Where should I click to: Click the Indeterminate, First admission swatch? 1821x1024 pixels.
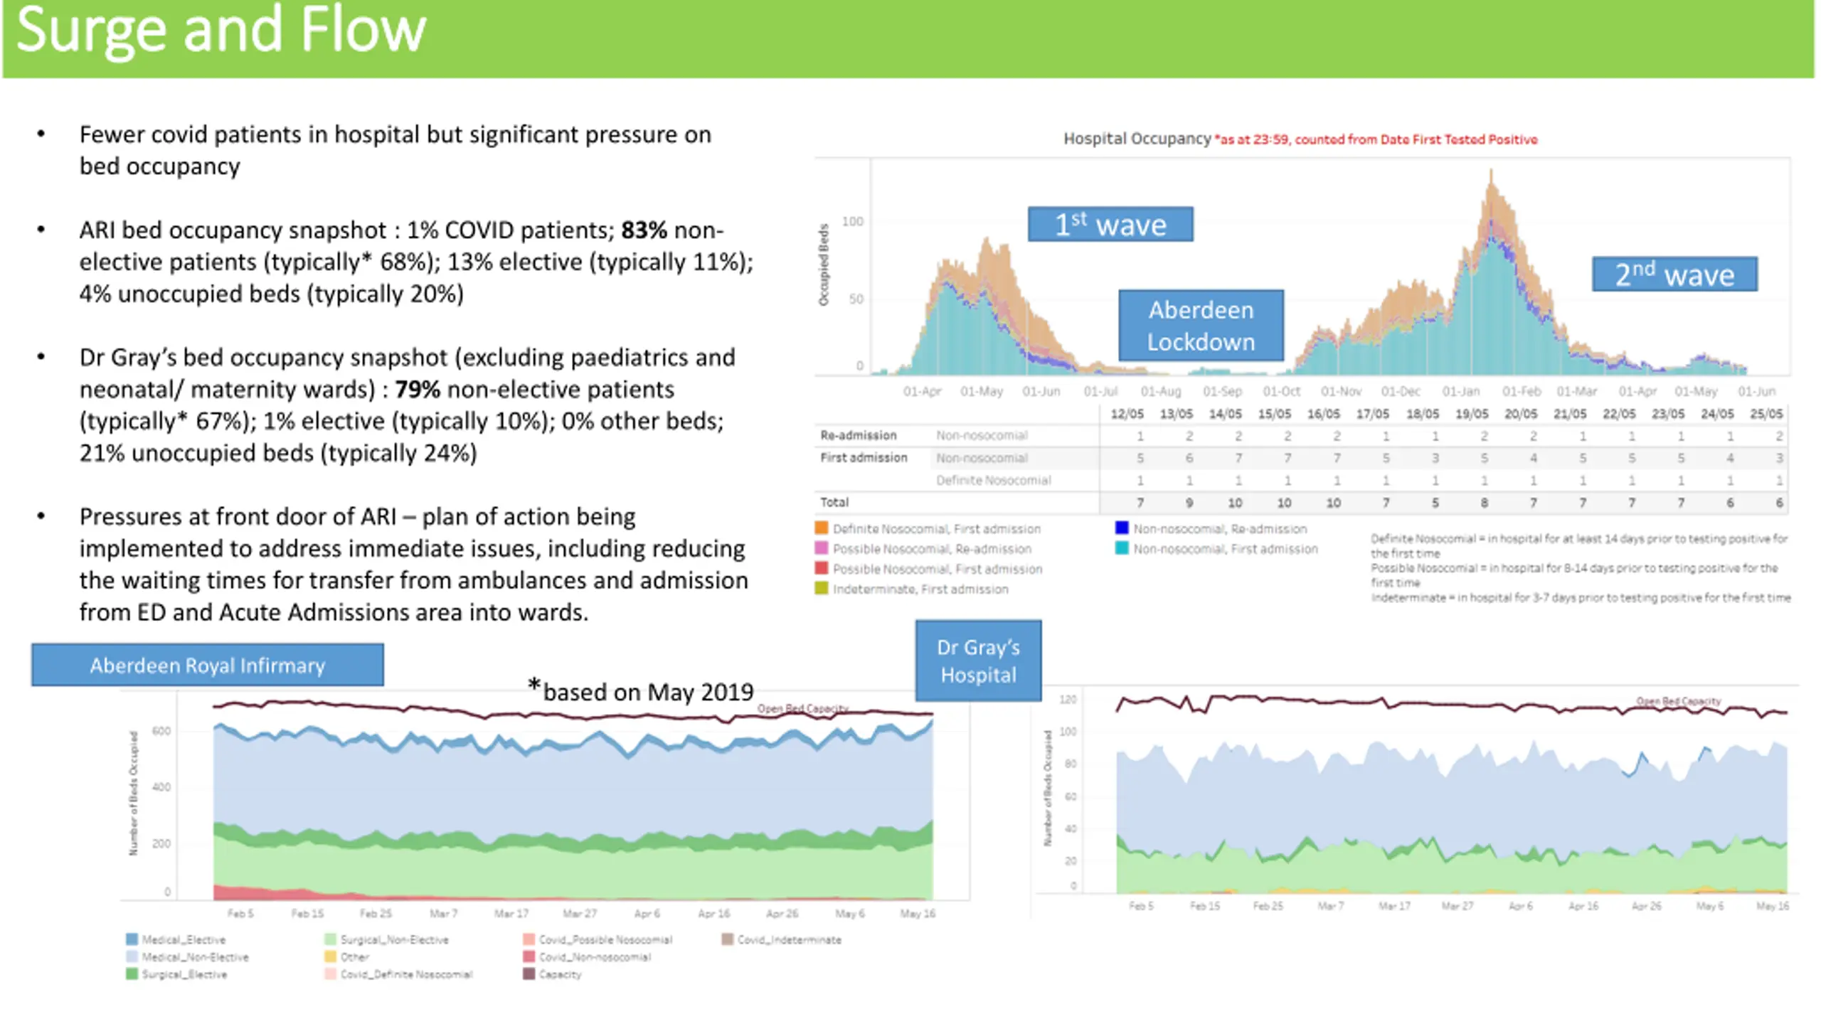tap(822, 589)
